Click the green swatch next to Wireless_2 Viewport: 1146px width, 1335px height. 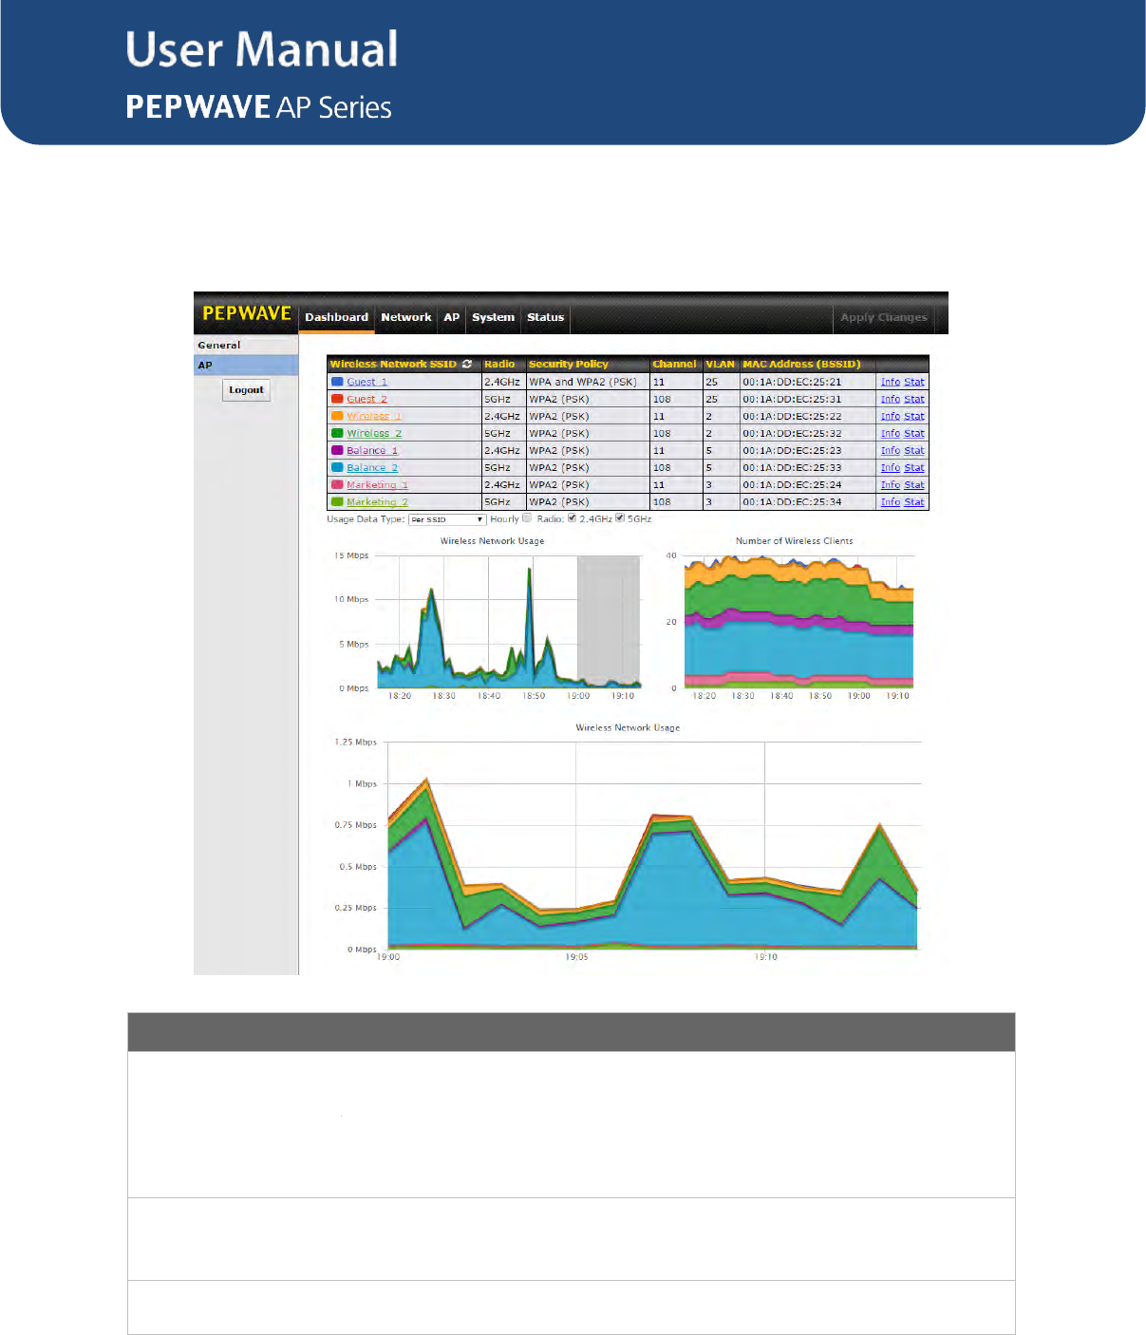coord(337,433)
